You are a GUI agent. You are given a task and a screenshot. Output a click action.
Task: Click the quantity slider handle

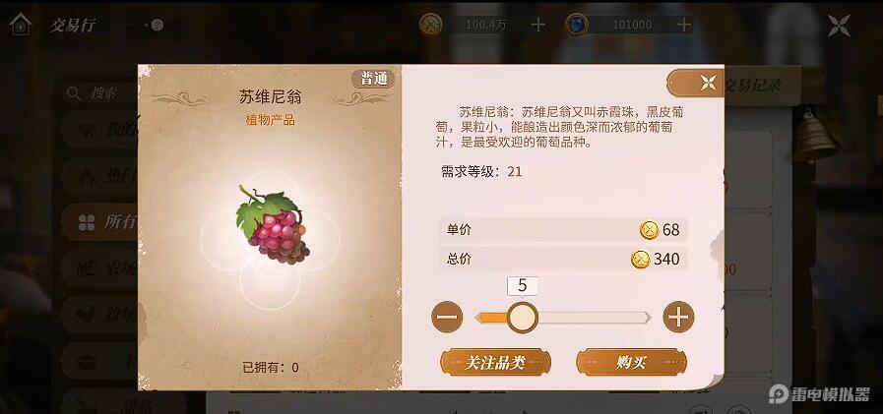pyautogui.click(x=522, y=318)
